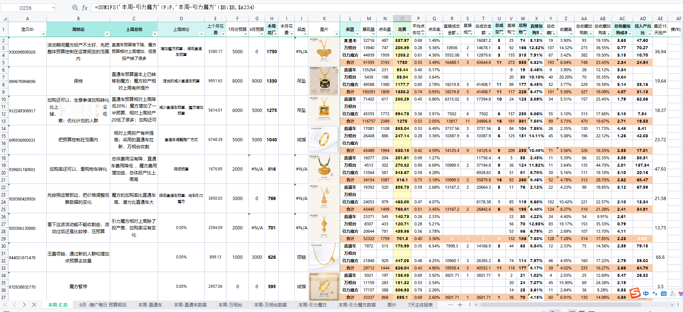The image size is (683, 312).
Task: Jump to the first sheet tab
Action: pyautogui.click(x=6, y=305)
